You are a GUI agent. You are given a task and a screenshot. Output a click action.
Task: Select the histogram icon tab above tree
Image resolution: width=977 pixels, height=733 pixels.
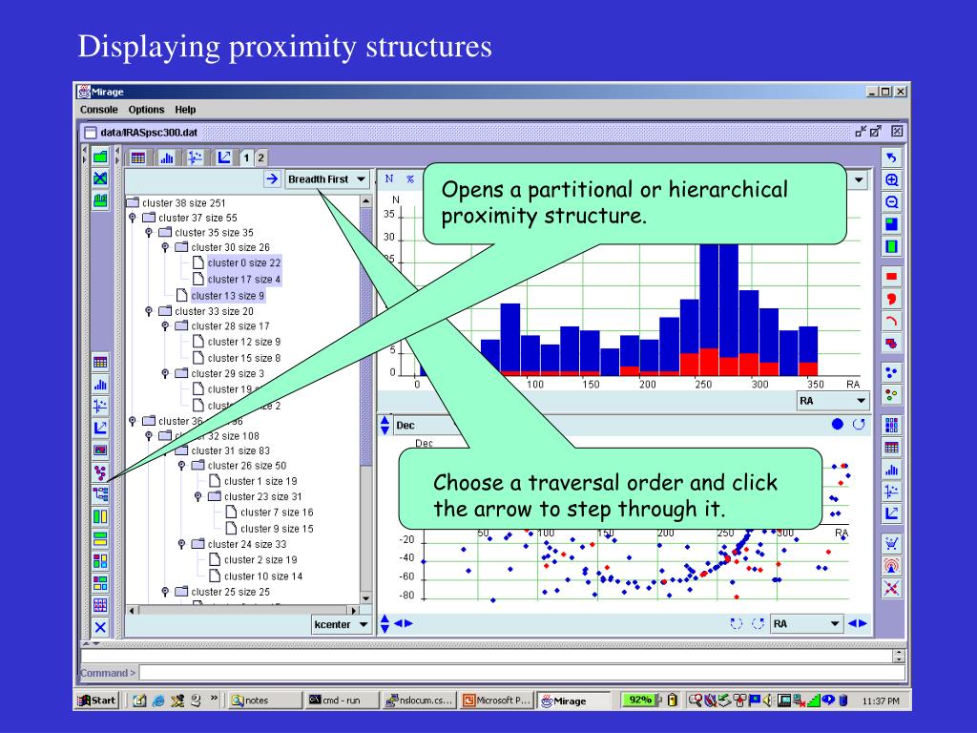pos(166,157)
